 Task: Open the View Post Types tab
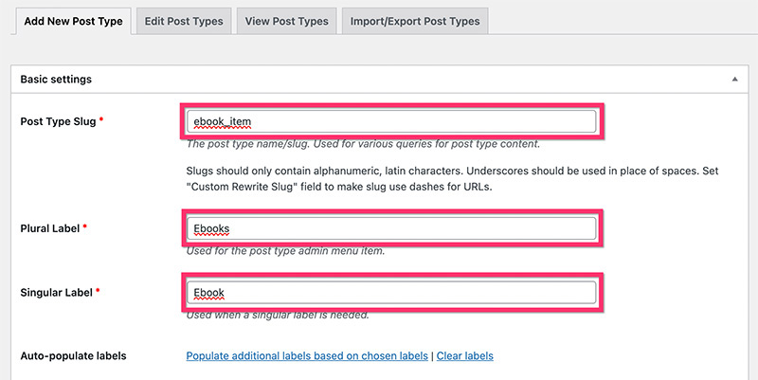287,21
